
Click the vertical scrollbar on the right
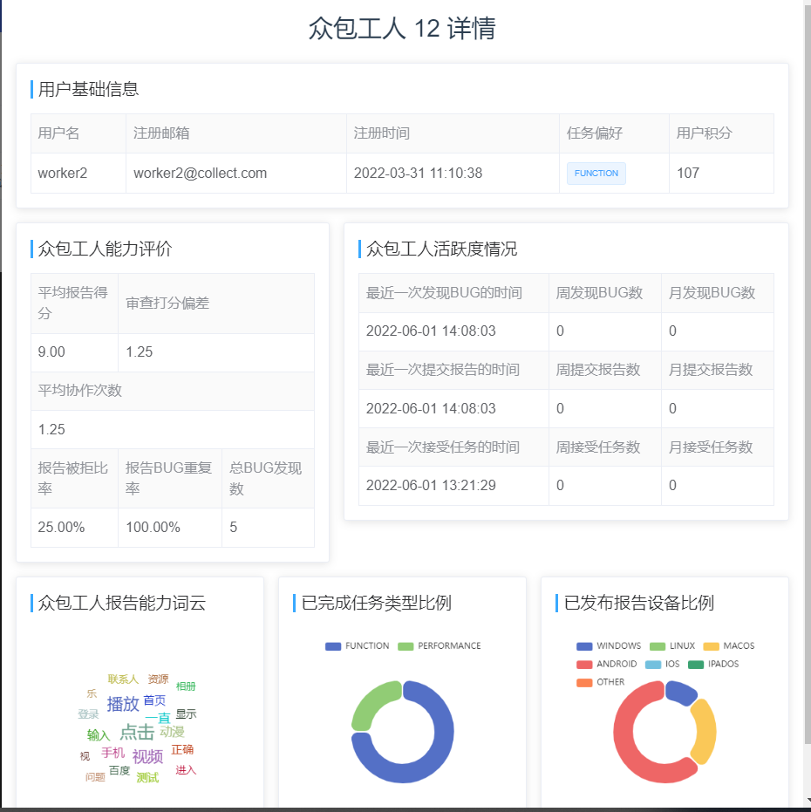coord(808,373)
